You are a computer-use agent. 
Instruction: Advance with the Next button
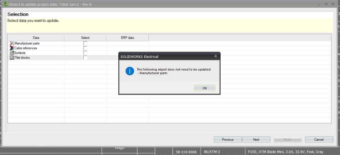point(256,139)
